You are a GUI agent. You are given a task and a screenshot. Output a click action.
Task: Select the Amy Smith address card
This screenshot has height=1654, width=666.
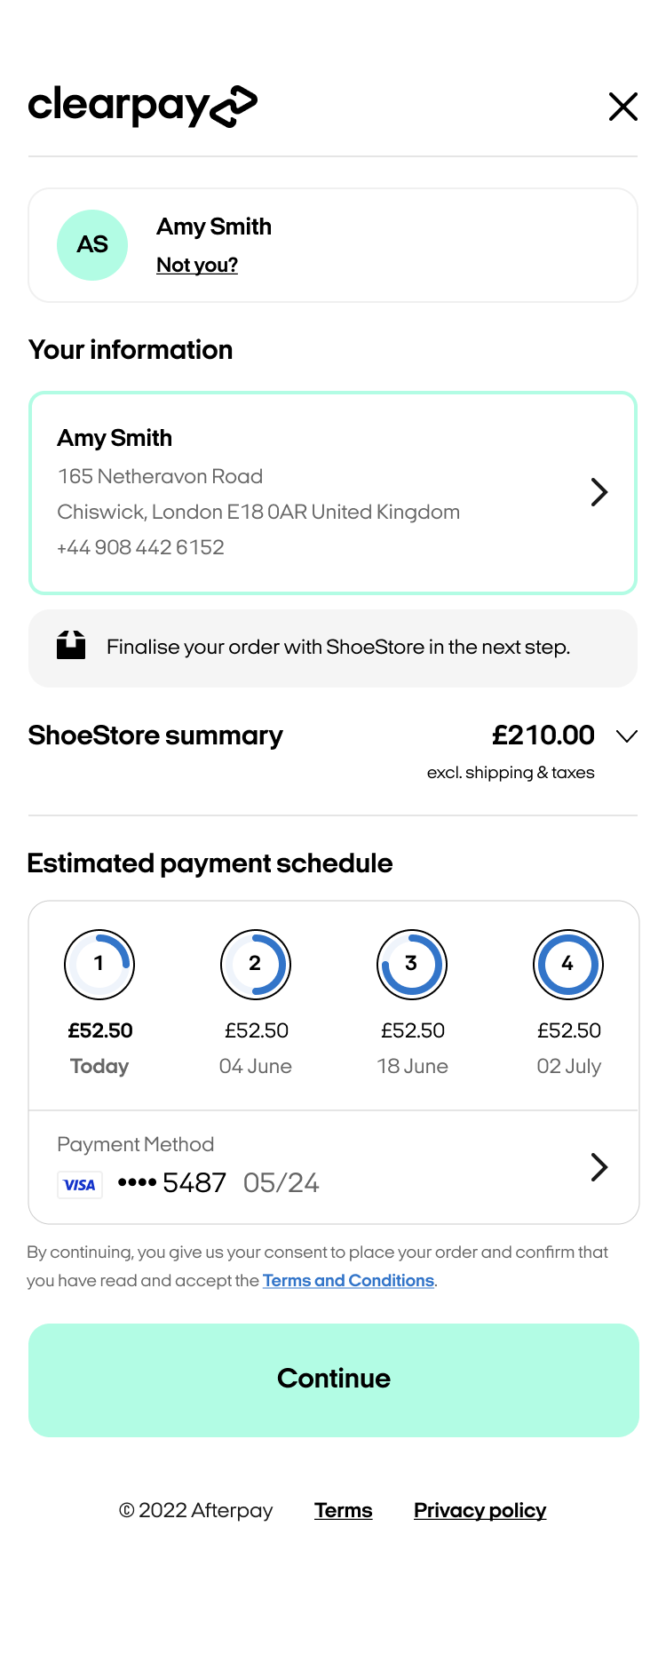click(x=302, y=493)
